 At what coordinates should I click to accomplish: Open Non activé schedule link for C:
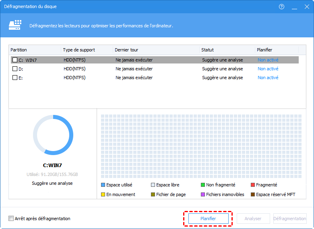pos(268,60)
